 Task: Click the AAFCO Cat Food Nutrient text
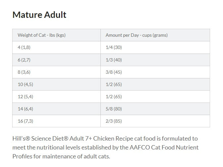tap(164, 147)
